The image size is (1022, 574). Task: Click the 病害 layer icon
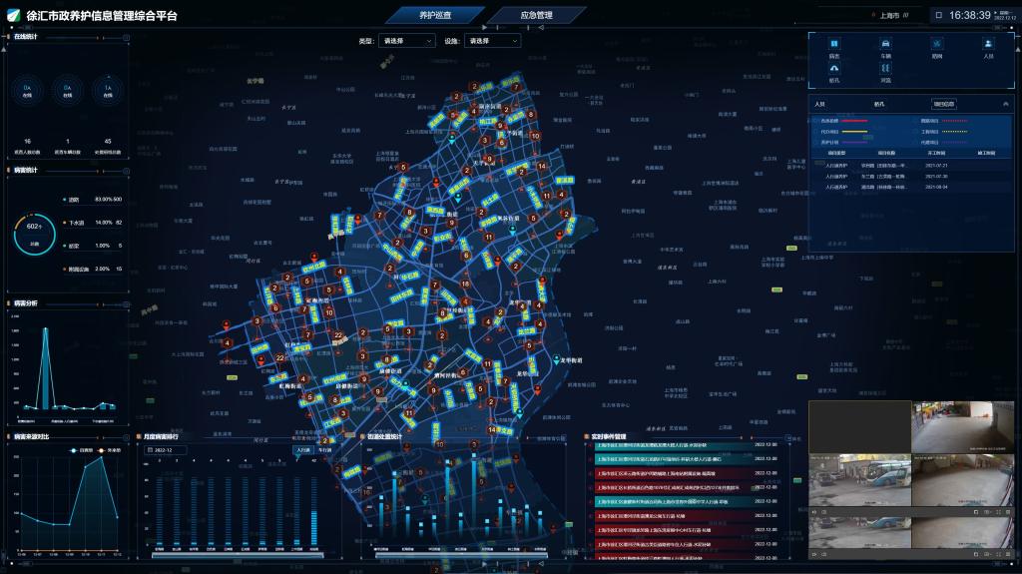tap(834, 44)
